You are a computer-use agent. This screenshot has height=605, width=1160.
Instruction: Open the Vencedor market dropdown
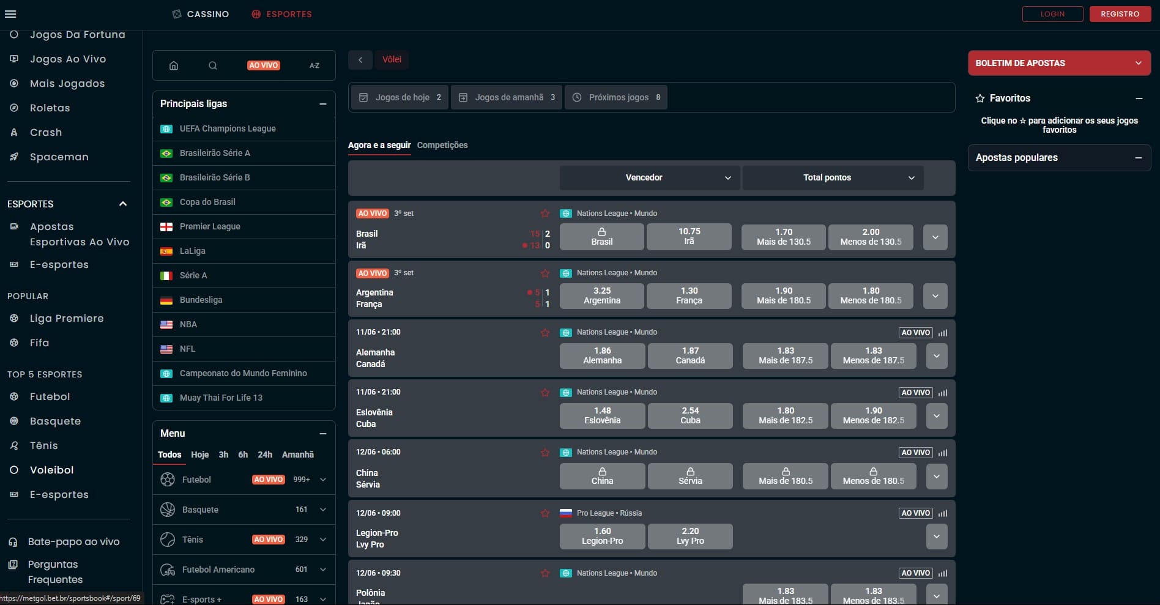pyautogui.click(x=650, y=177)
